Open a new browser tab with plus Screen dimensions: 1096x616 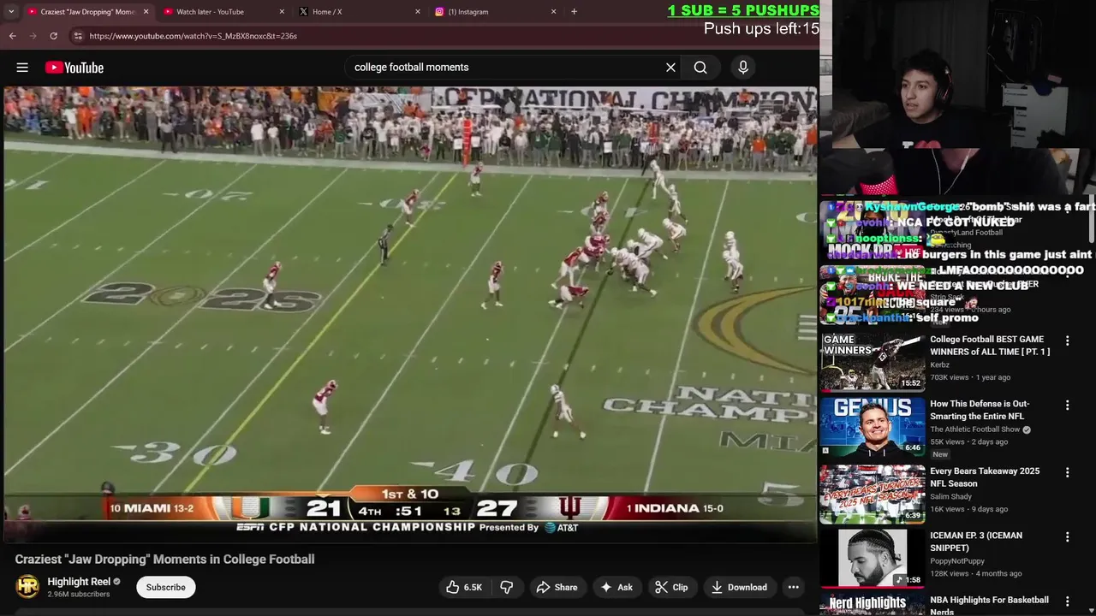[x=574, y=12]
